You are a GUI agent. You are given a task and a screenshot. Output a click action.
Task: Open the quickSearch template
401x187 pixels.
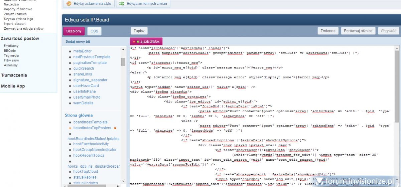point(84,68)
